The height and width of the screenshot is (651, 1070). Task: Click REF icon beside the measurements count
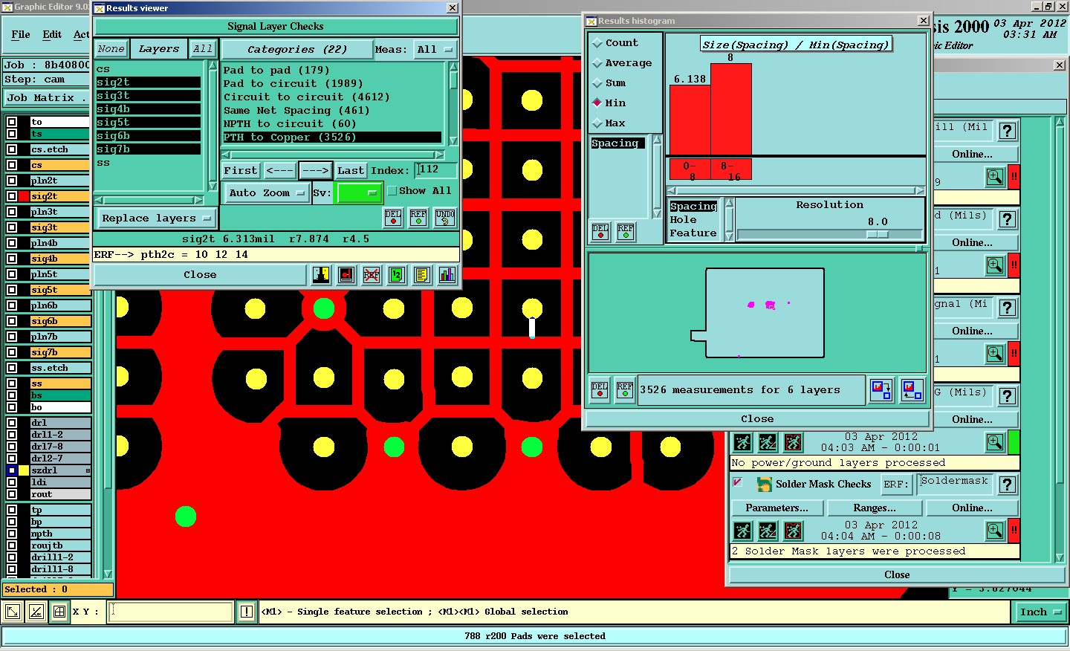tap(625, 390)
